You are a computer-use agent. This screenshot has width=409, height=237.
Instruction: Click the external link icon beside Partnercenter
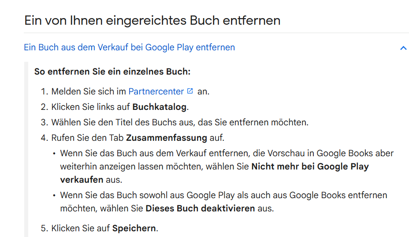pyautogui.click(x=190, y=91)
